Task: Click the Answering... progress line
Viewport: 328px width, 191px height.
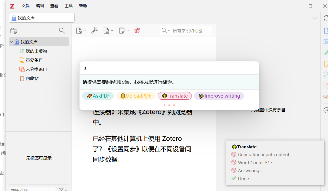Action: point(250,171)
